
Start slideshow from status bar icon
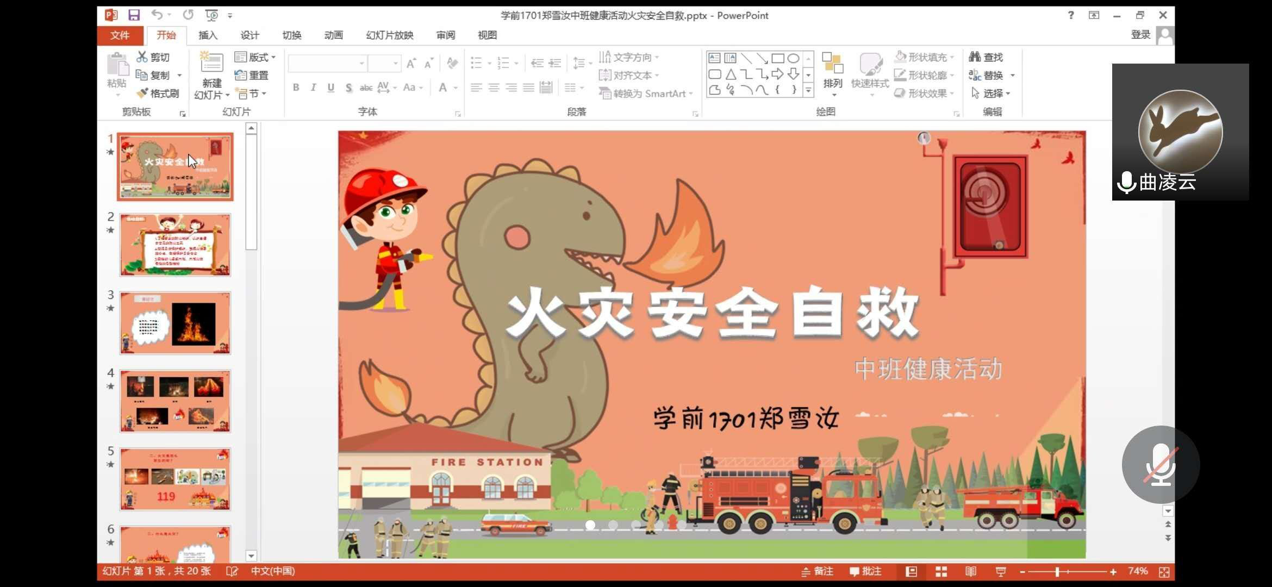[x=1001, y=571]
